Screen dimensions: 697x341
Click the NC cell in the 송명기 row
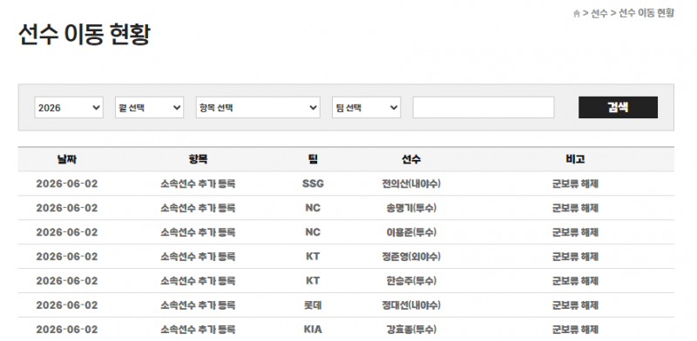[313, 208]
